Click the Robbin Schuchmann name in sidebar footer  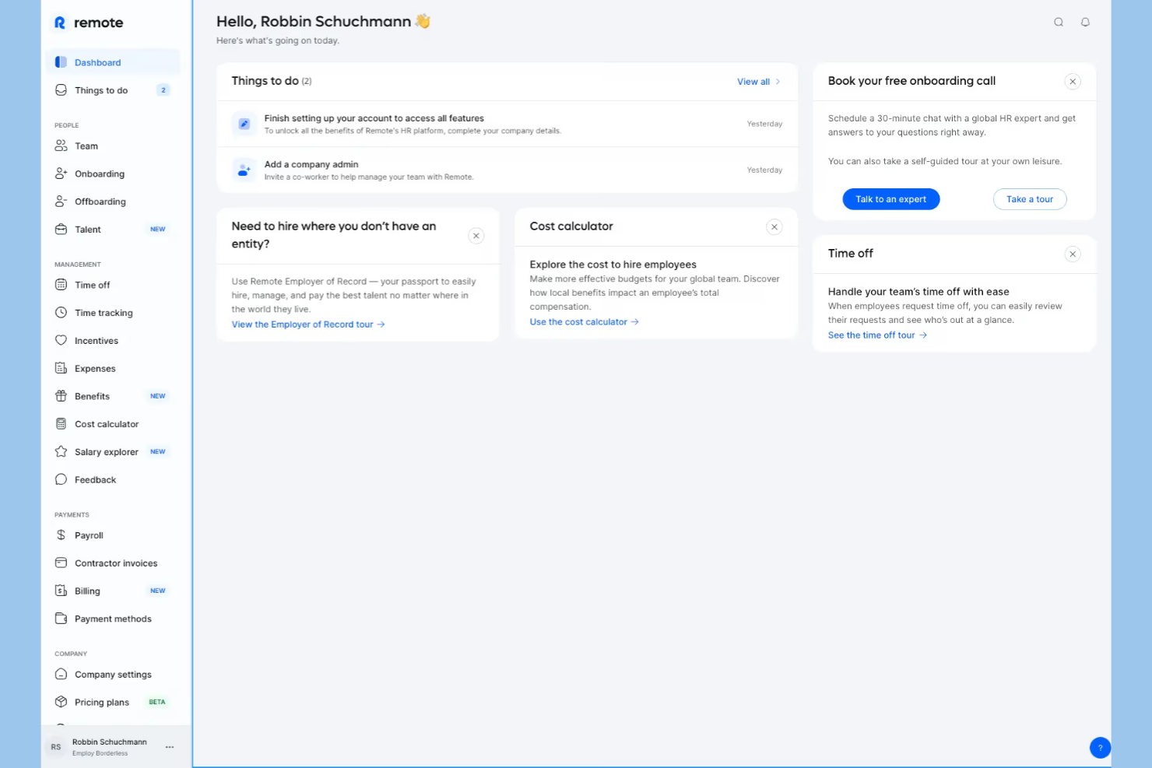pos(110,742)
